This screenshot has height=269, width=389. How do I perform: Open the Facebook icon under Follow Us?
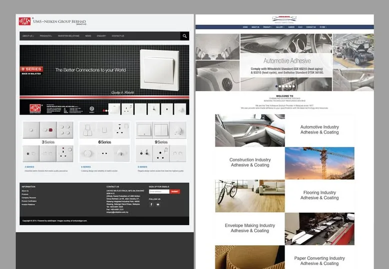151,204
